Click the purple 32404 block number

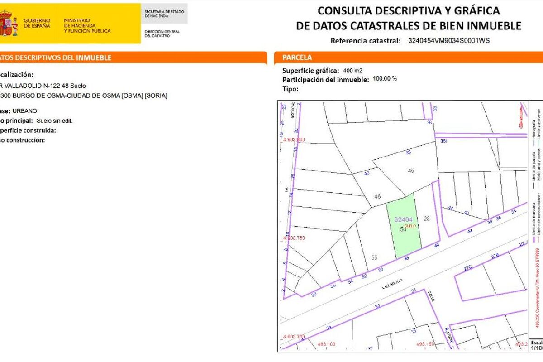403,219
